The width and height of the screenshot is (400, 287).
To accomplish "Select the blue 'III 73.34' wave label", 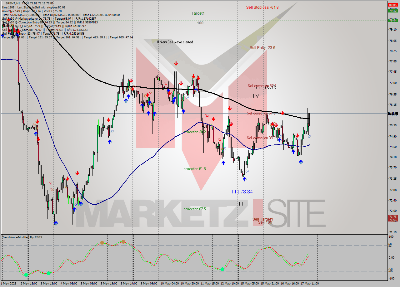I will coord(242,192).
